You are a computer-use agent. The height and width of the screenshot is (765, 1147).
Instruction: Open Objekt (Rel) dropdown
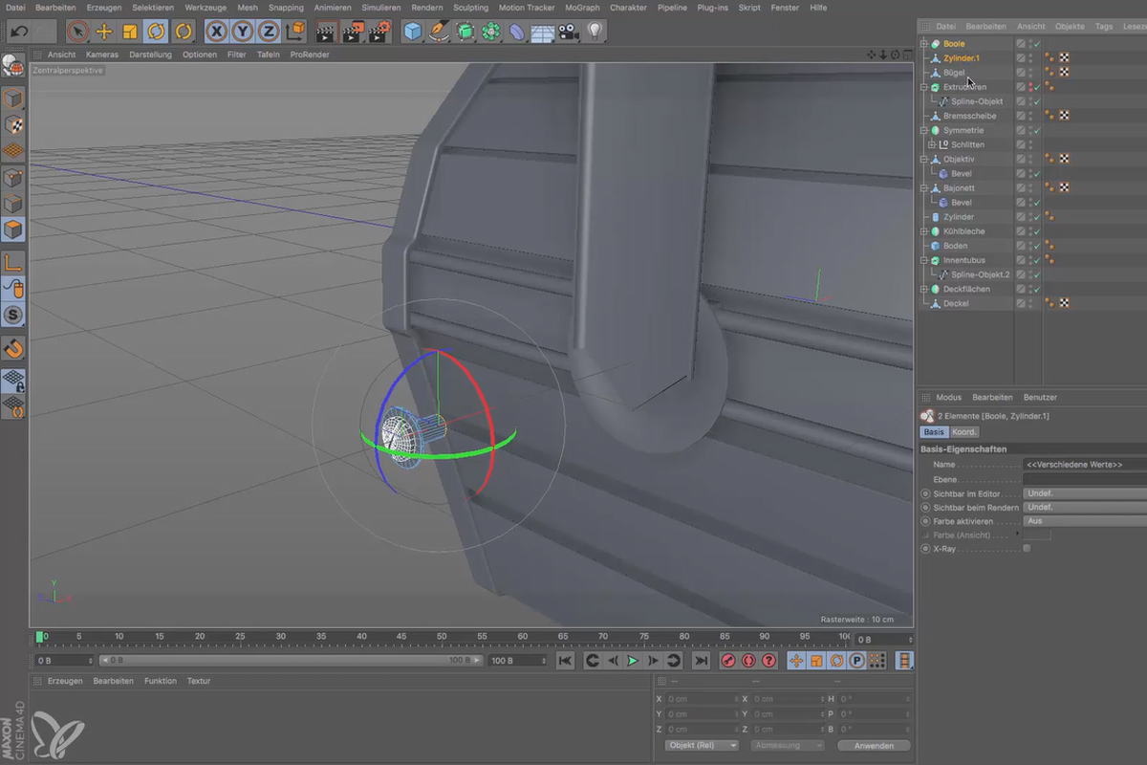tap(702, 745)
